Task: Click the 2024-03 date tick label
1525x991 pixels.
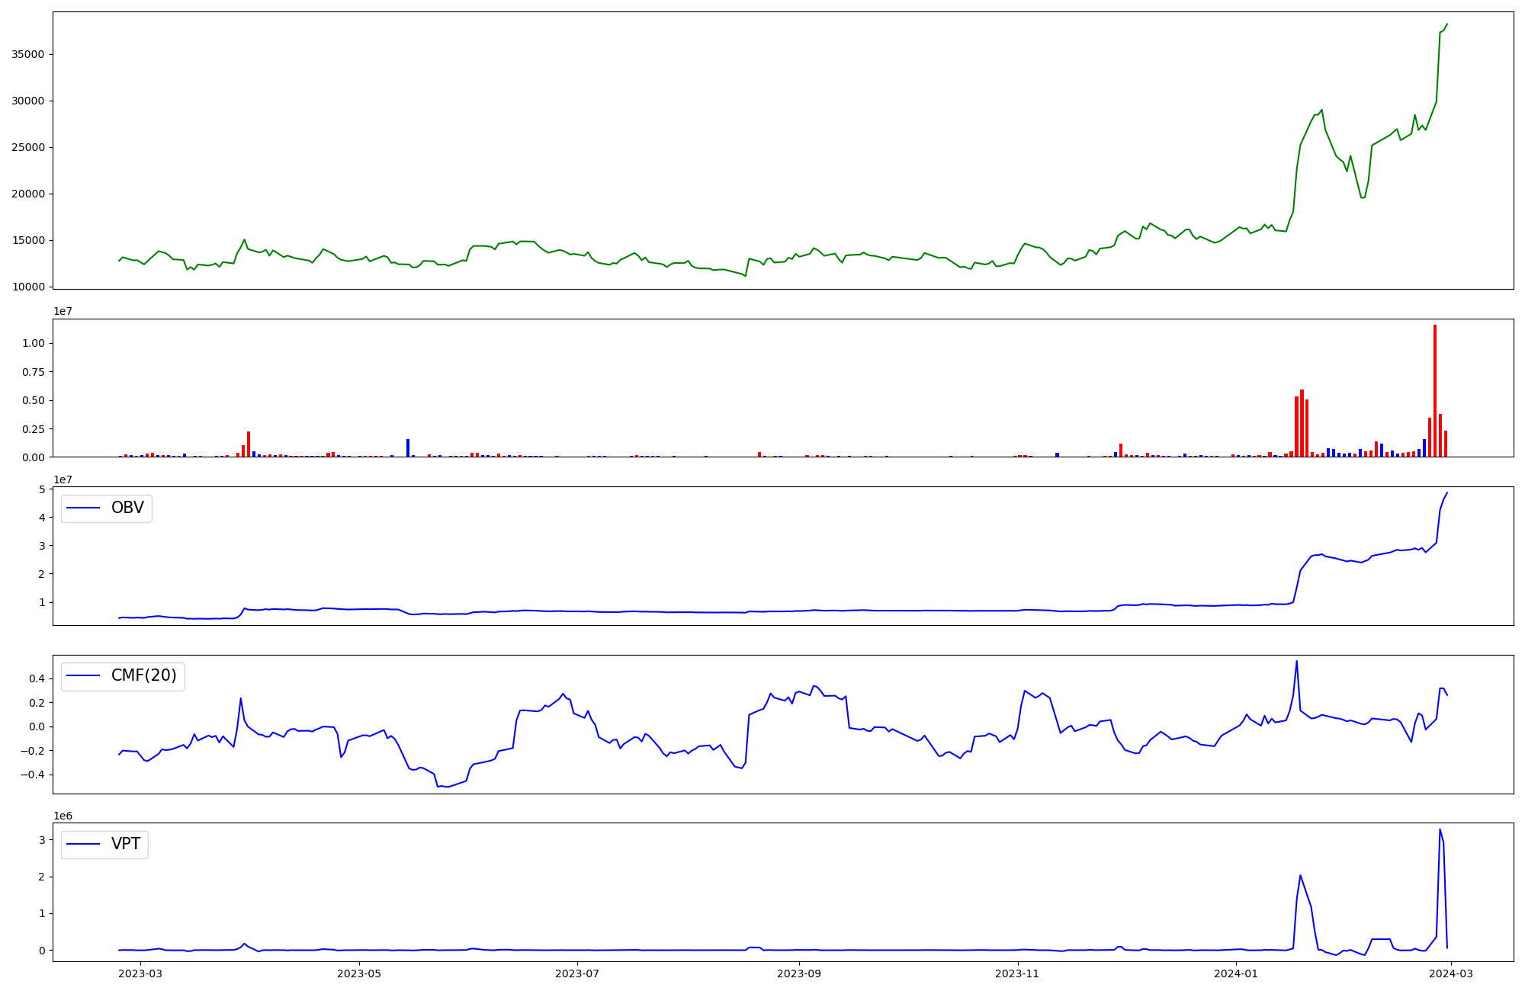Action: (x=1451, y=973)
